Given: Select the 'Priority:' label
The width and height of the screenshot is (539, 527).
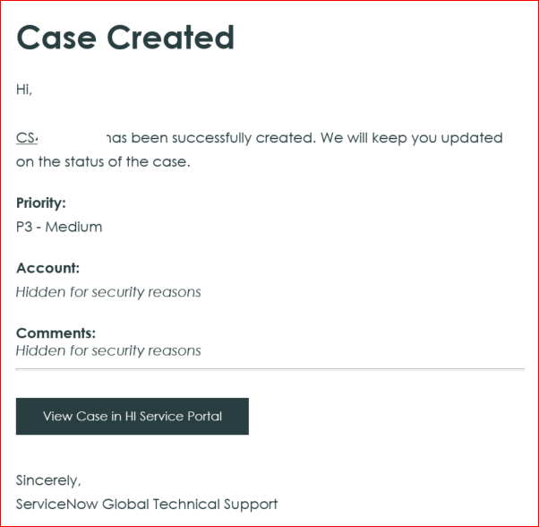Looking at the screenshot, I should 41,203.
